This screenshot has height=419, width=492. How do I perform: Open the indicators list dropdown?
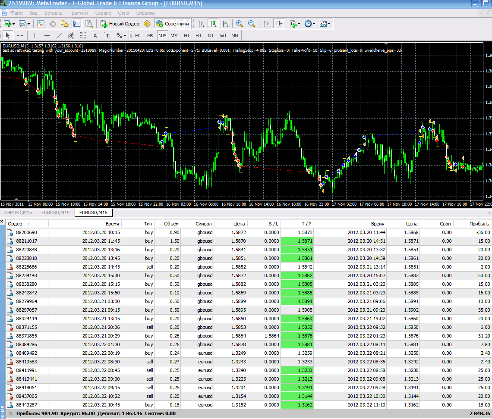[x=295, y=24]
